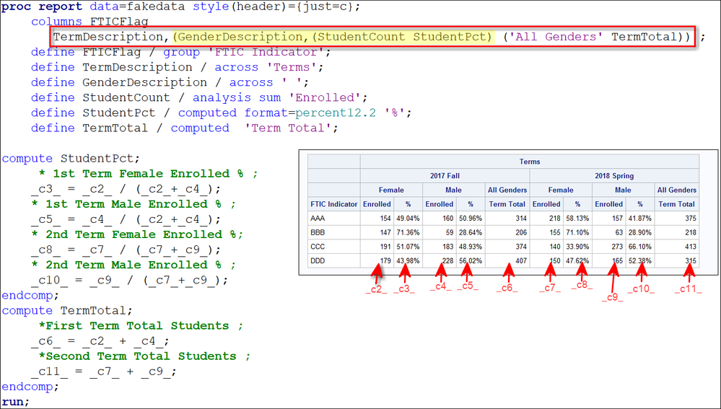Select the AAA row label
The width and height of the screenshot is (721, 409).
coord(319,218)
